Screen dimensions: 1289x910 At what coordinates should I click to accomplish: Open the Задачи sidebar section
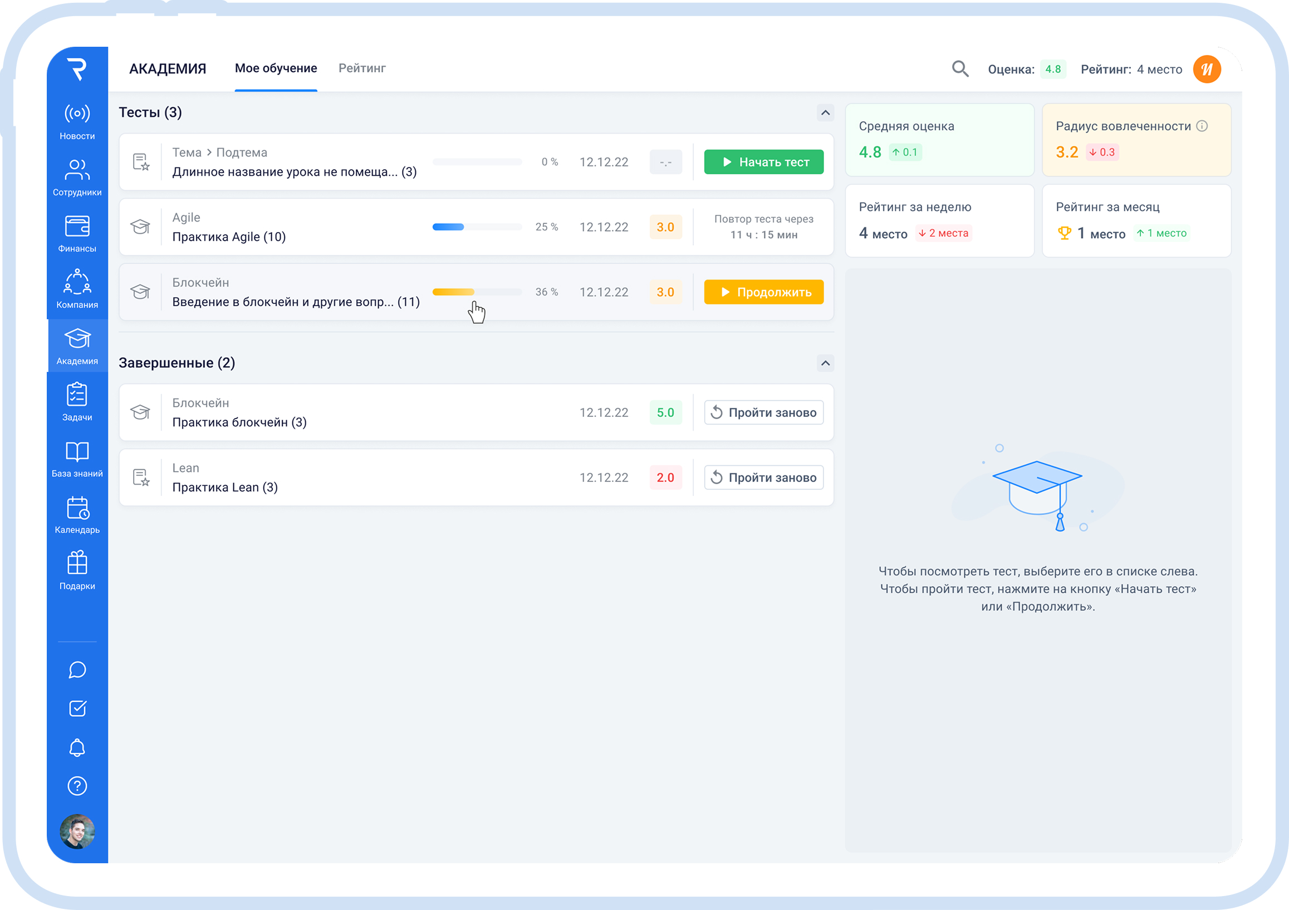click(77, 402)
